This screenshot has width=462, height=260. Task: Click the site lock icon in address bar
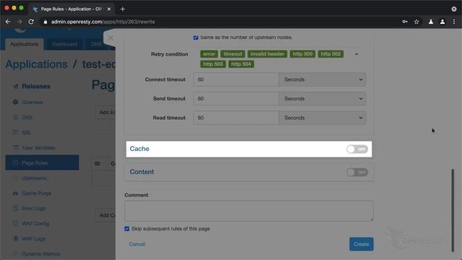(45, 22)
